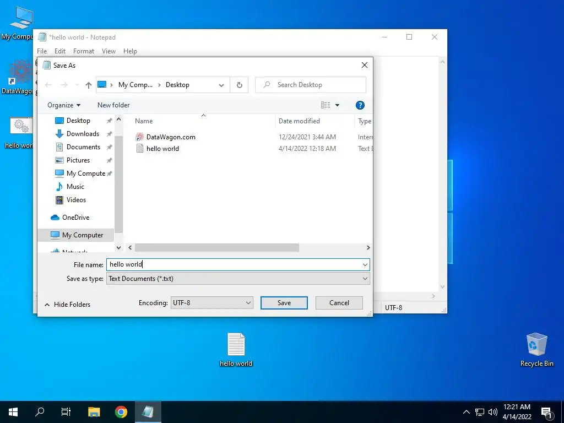The width and height of the screenshot is (564, 423).
Task: Close the Save As dialog
Action: 365,65
